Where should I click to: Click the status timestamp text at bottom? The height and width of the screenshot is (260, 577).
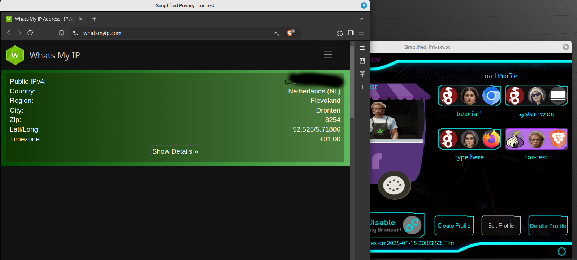pos(412,243)
